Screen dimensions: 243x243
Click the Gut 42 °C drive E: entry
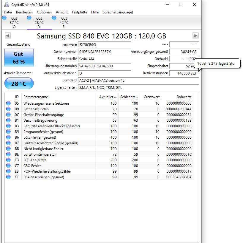click(64, 22)
